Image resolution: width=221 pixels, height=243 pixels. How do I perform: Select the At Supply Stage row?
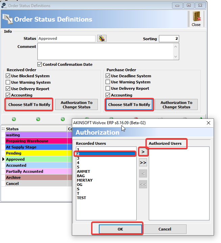(36, 147)
